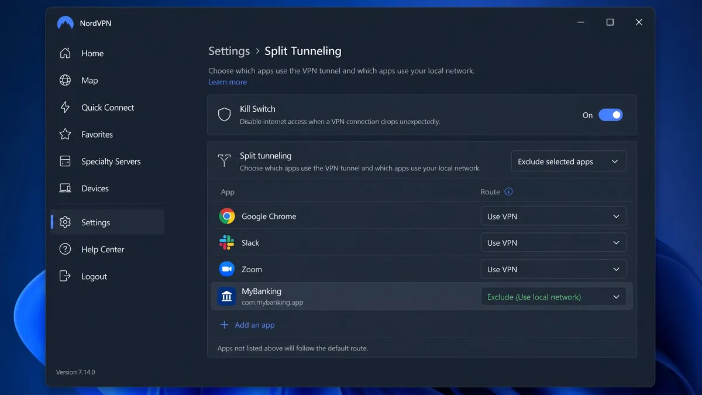Screen dimensions: 702x395
Task: Click the Split tunneling row title
Action: 266,156
